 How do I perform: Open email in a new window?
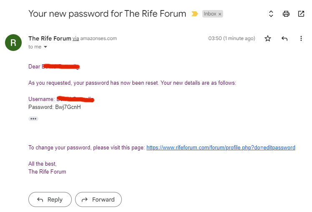301,14
